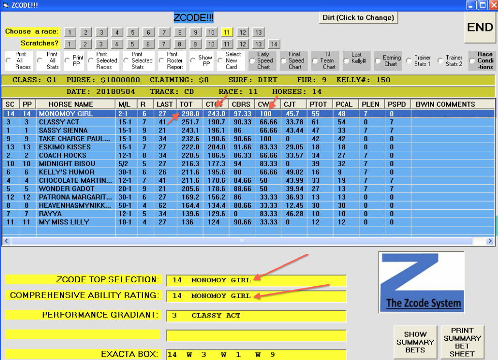Select the Trainer Stats 1 option
Image resolution: width=498 pixels, height=360 pixels.
point(409,61)
